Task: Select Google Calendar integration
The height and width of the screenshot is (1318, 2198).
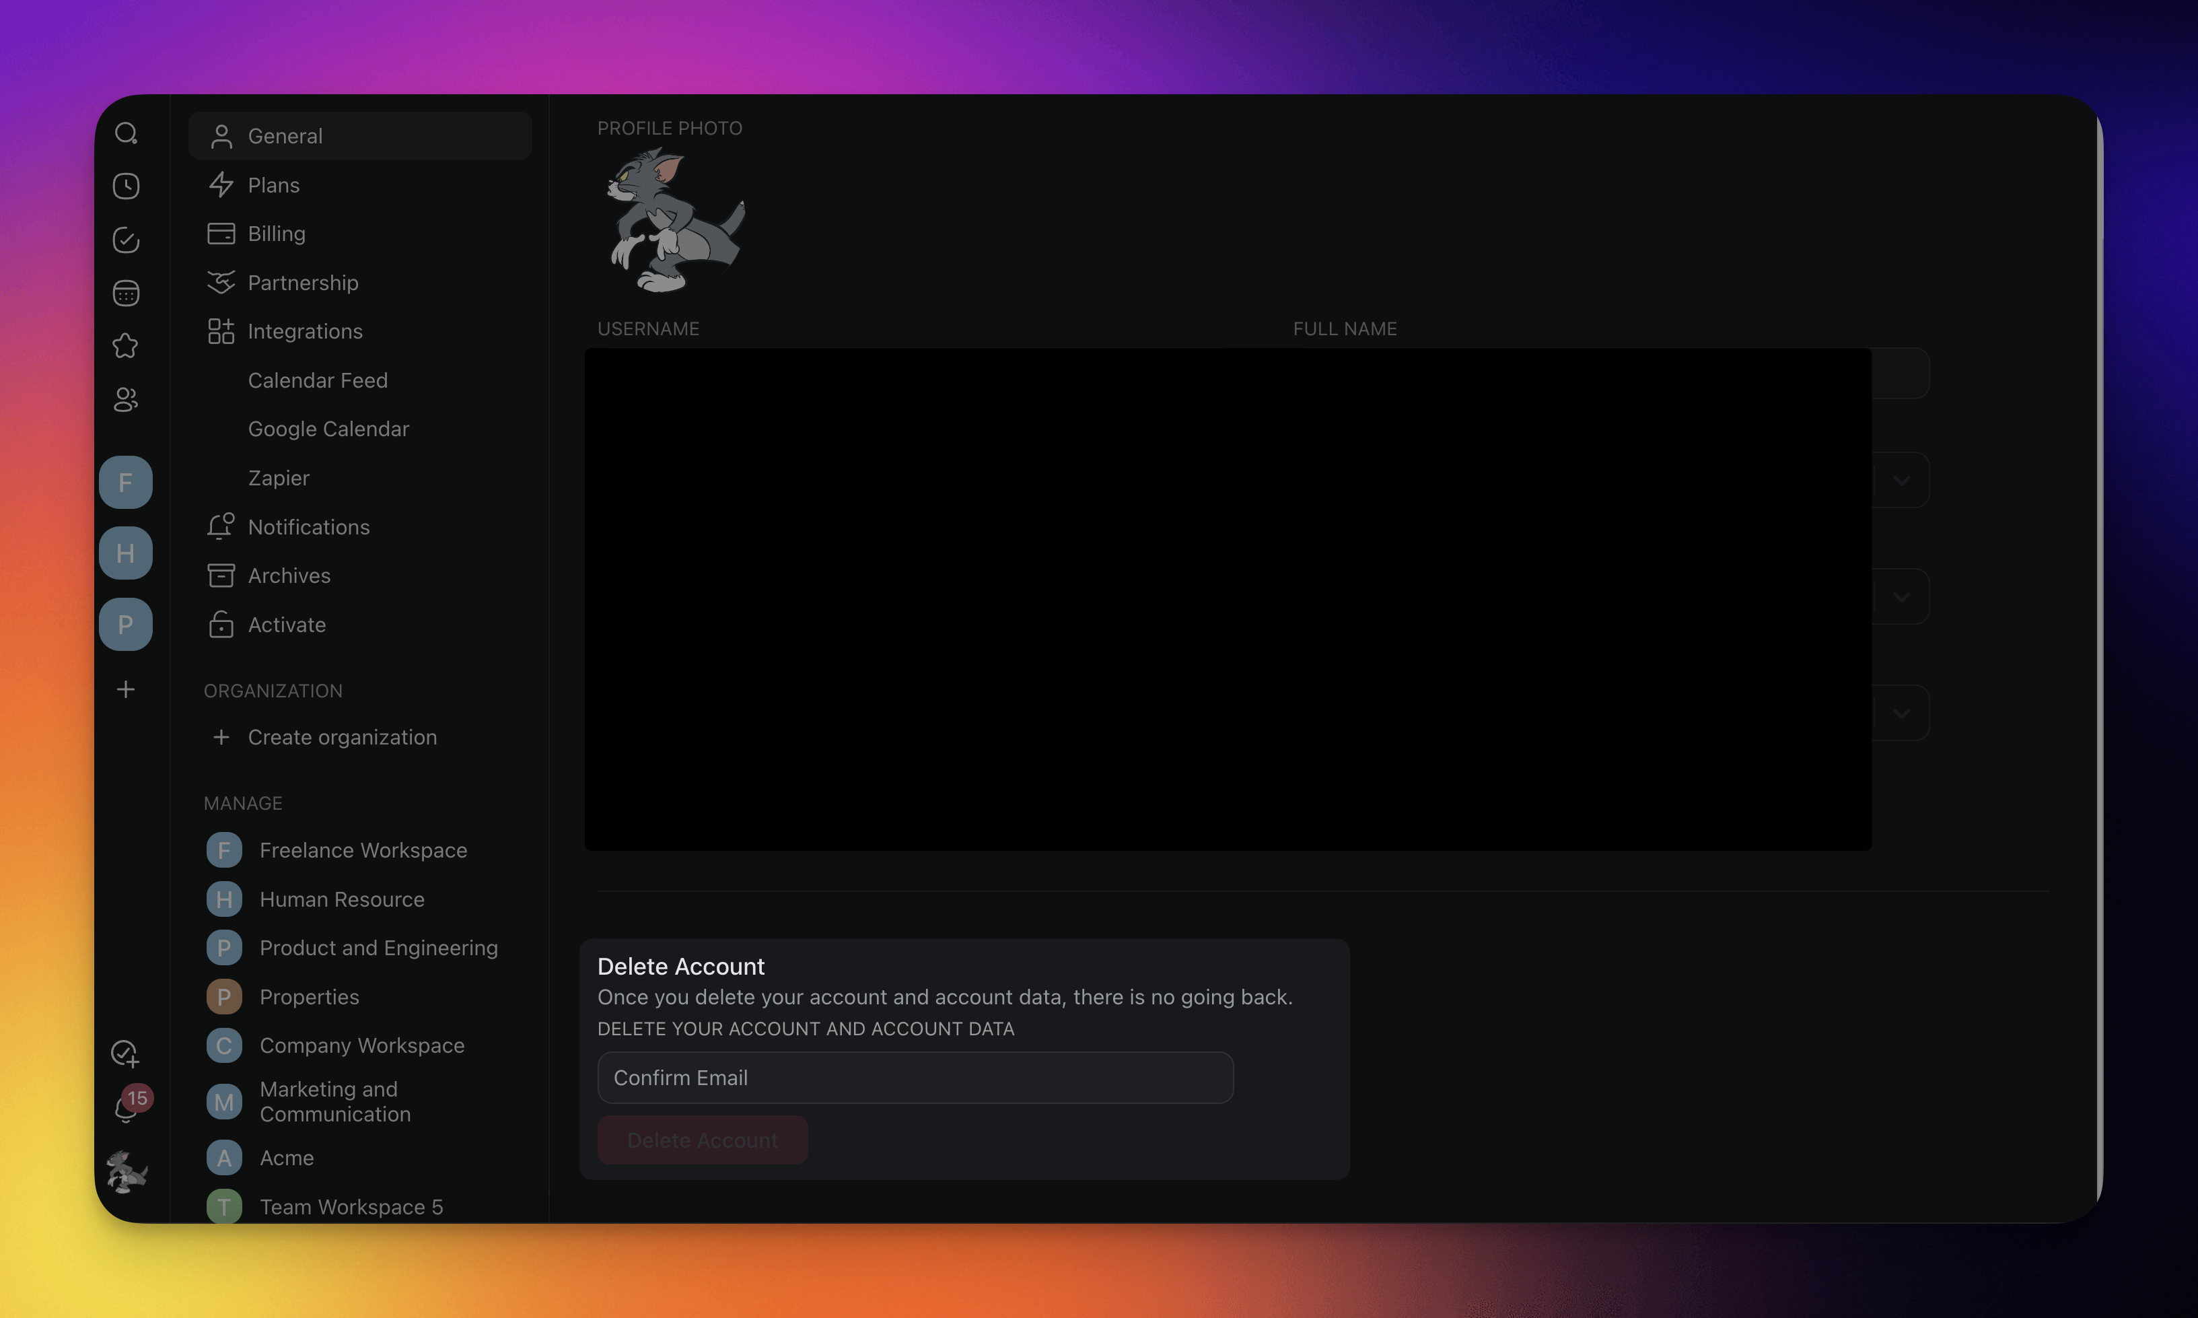Action: coord(328,429)
